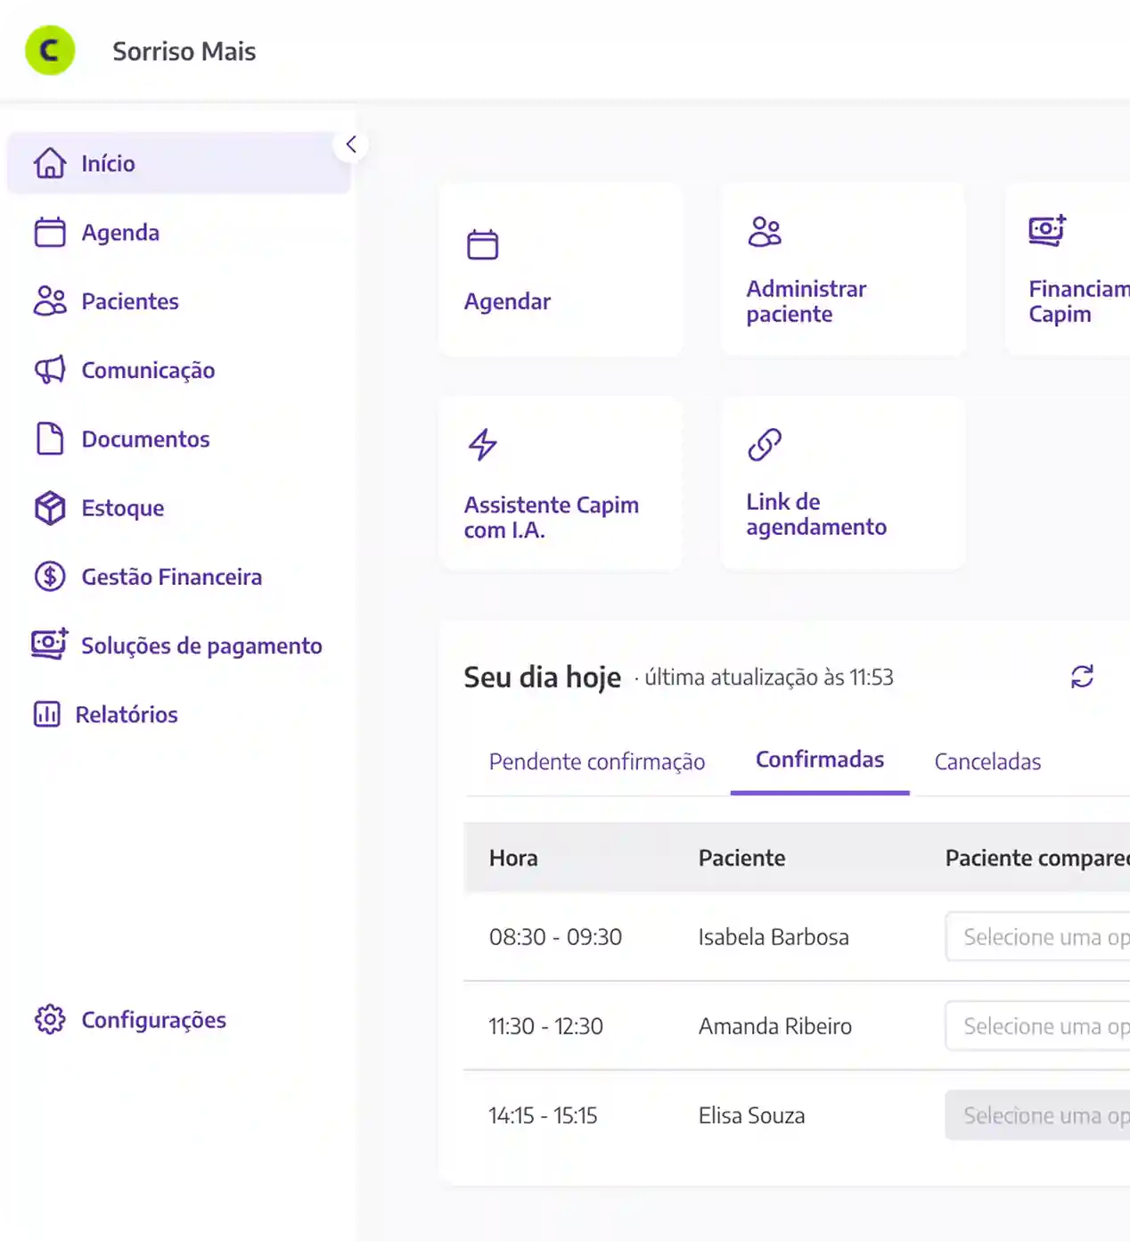
Task: Click the Comunicação megaphone icon
Action: pos(50,370)
